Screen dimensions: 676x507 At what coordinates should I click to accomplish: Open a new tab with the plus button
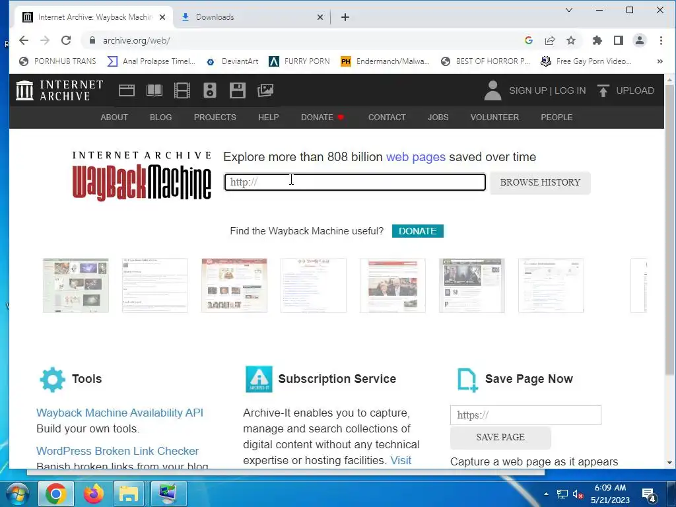coord(345,17)
